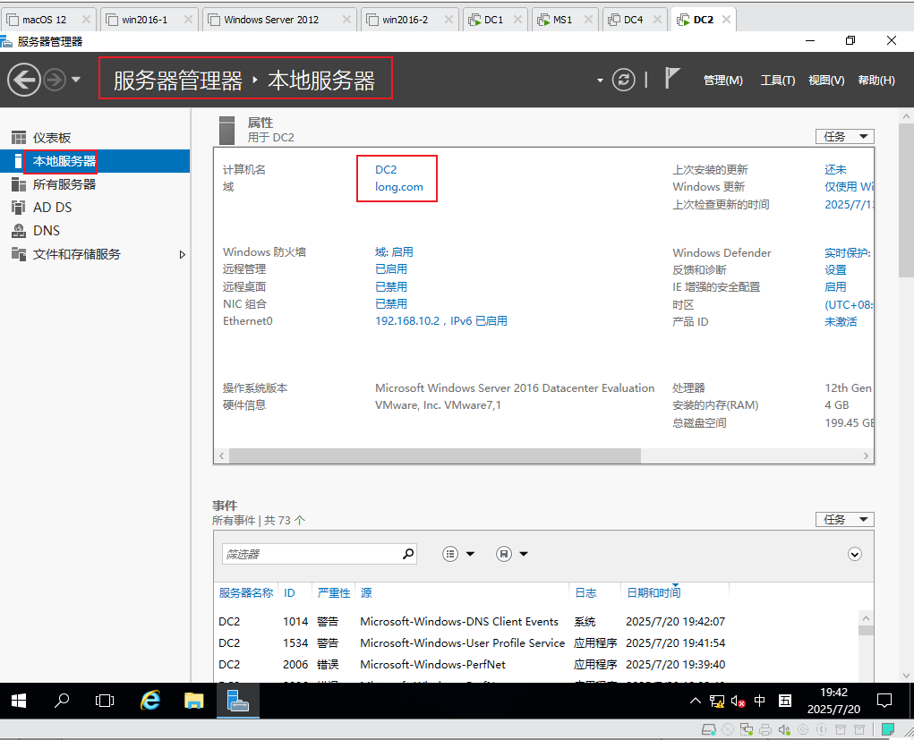
Task: Refresh Server Manager with circular arrows icon
Action: point(623,80)
